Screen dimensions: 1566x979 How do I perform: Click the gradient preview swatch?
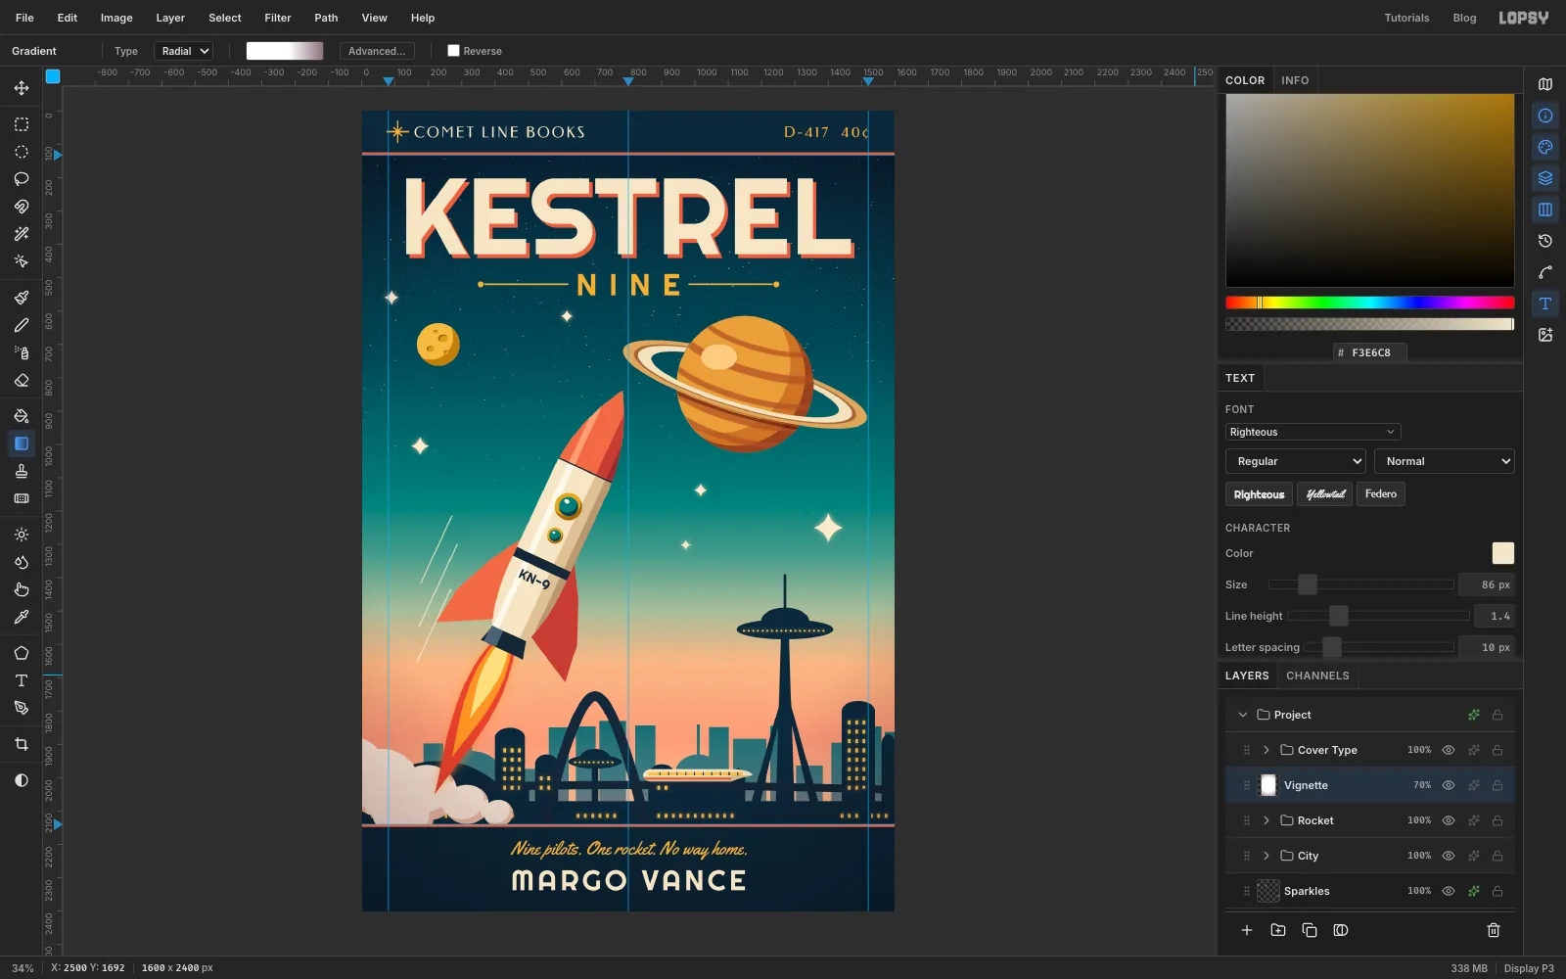click(x=285, y=51)
